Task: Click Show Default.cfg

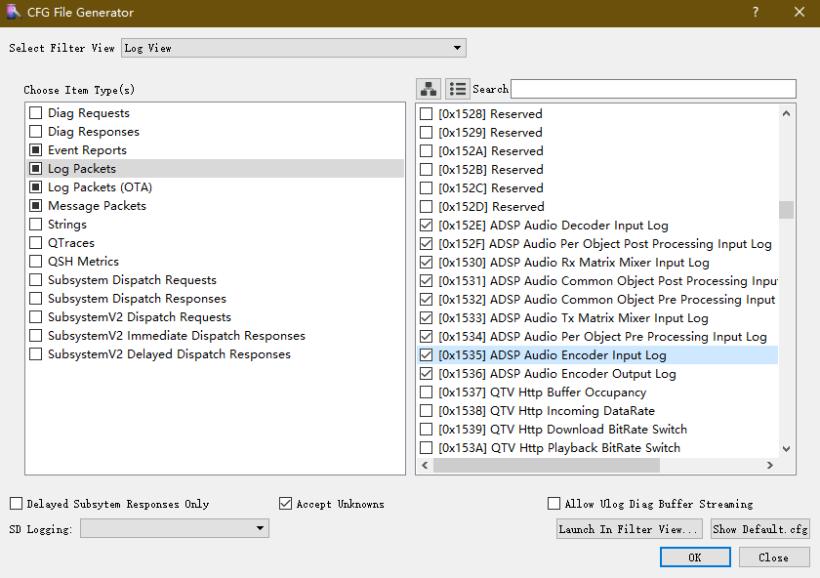Action: click(x=760, y=528)
